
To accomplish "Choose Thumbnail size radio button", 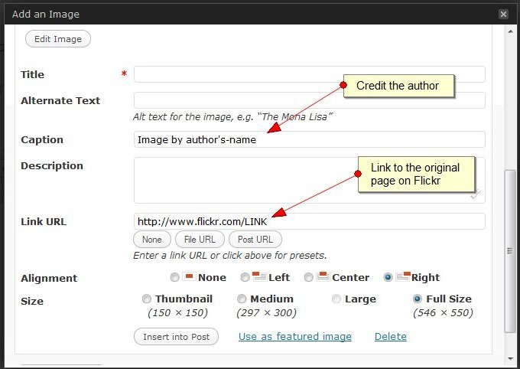I will (x=146, y=299).
